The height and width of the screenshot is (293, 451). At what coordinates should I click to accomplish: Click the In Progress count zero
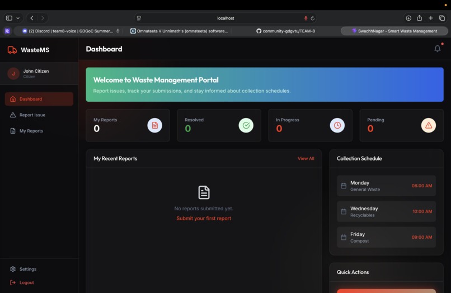(x=279, y=129)
